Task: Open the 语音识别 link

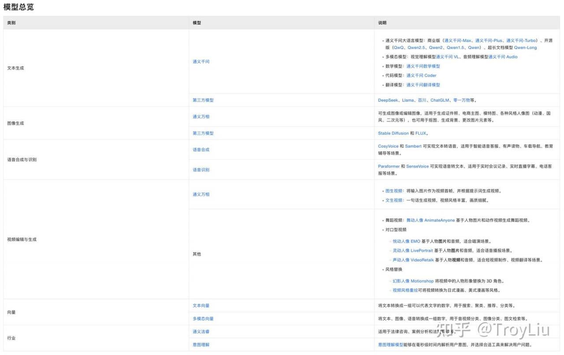Action: (x=201, y=170)
